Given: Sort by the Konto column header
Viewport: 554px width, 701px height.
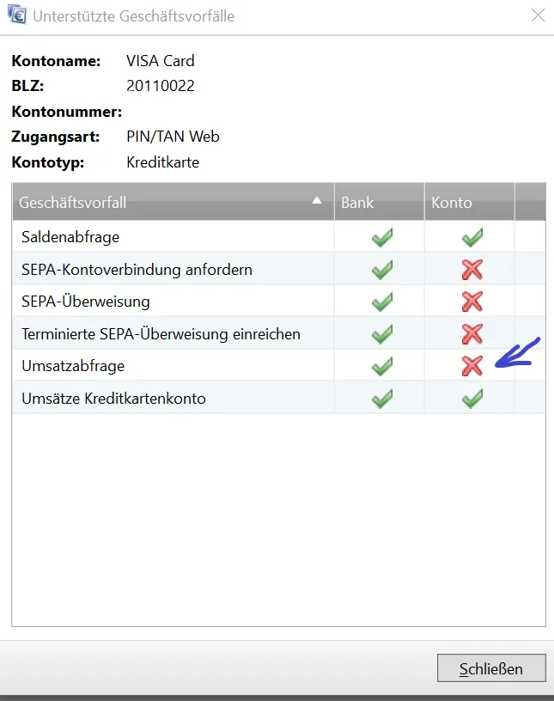Looking at the screenshot, I should (468, 203).
